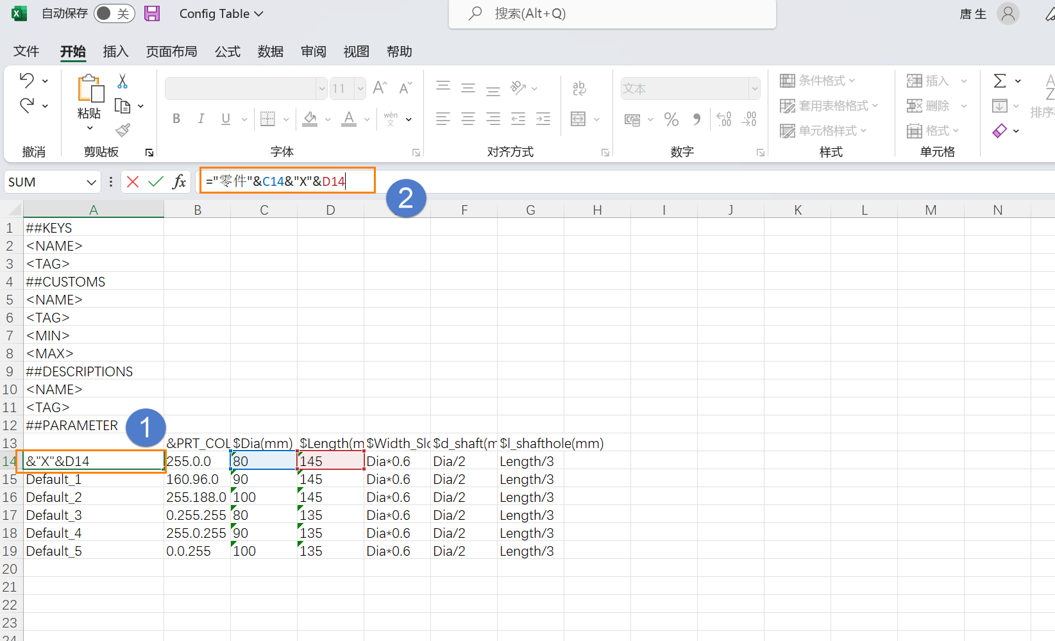Click the Insert Function fx icon
The width and height of the screenshot is (1055, 641).
(x=180, y=182)
